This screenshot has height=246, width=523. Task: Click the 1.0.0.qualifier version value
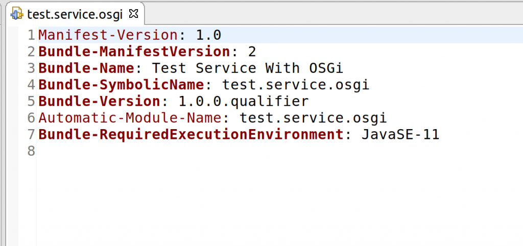tap(244, 102)
